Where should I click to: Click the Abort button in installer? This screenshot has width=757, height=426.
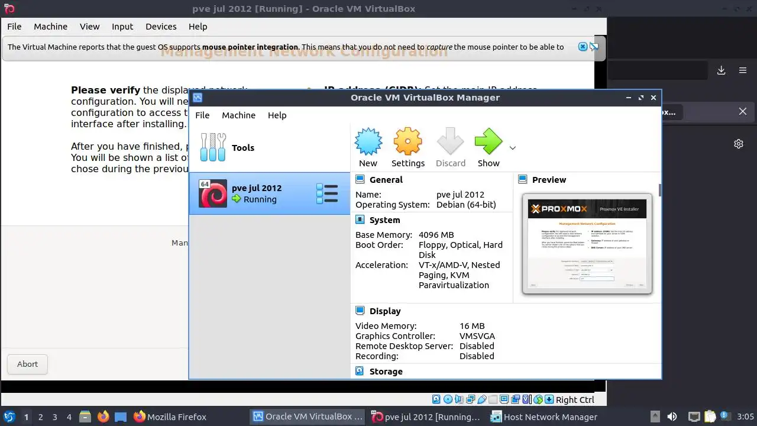tap(27, 364)
